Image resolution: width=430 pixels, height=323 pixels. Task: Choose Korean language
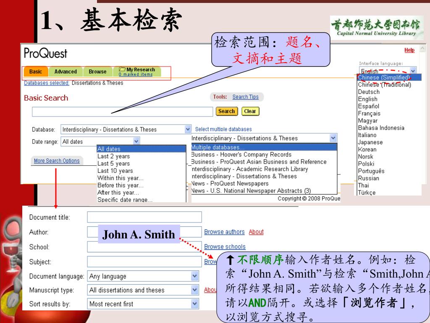point(367,149)
